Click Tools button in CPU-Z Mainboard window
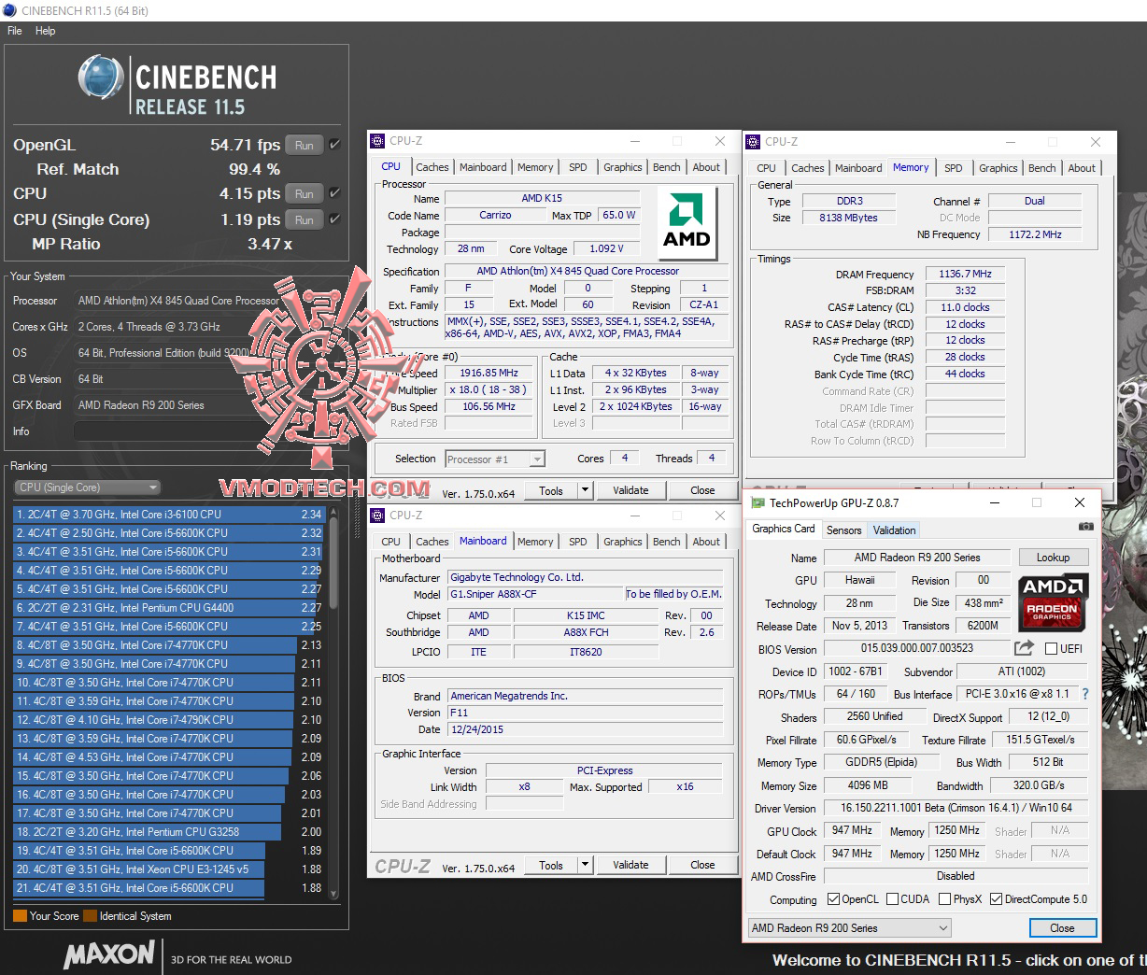The width and height of the screenshot is (1147, 975). pos(551,865)
